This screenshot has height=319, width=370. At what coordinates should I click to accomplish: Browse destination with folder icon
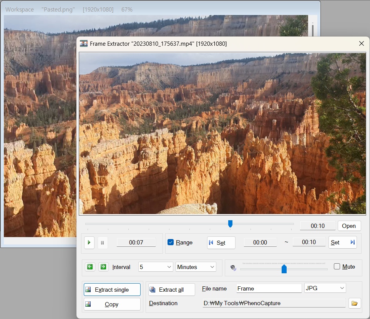point(355,303)
